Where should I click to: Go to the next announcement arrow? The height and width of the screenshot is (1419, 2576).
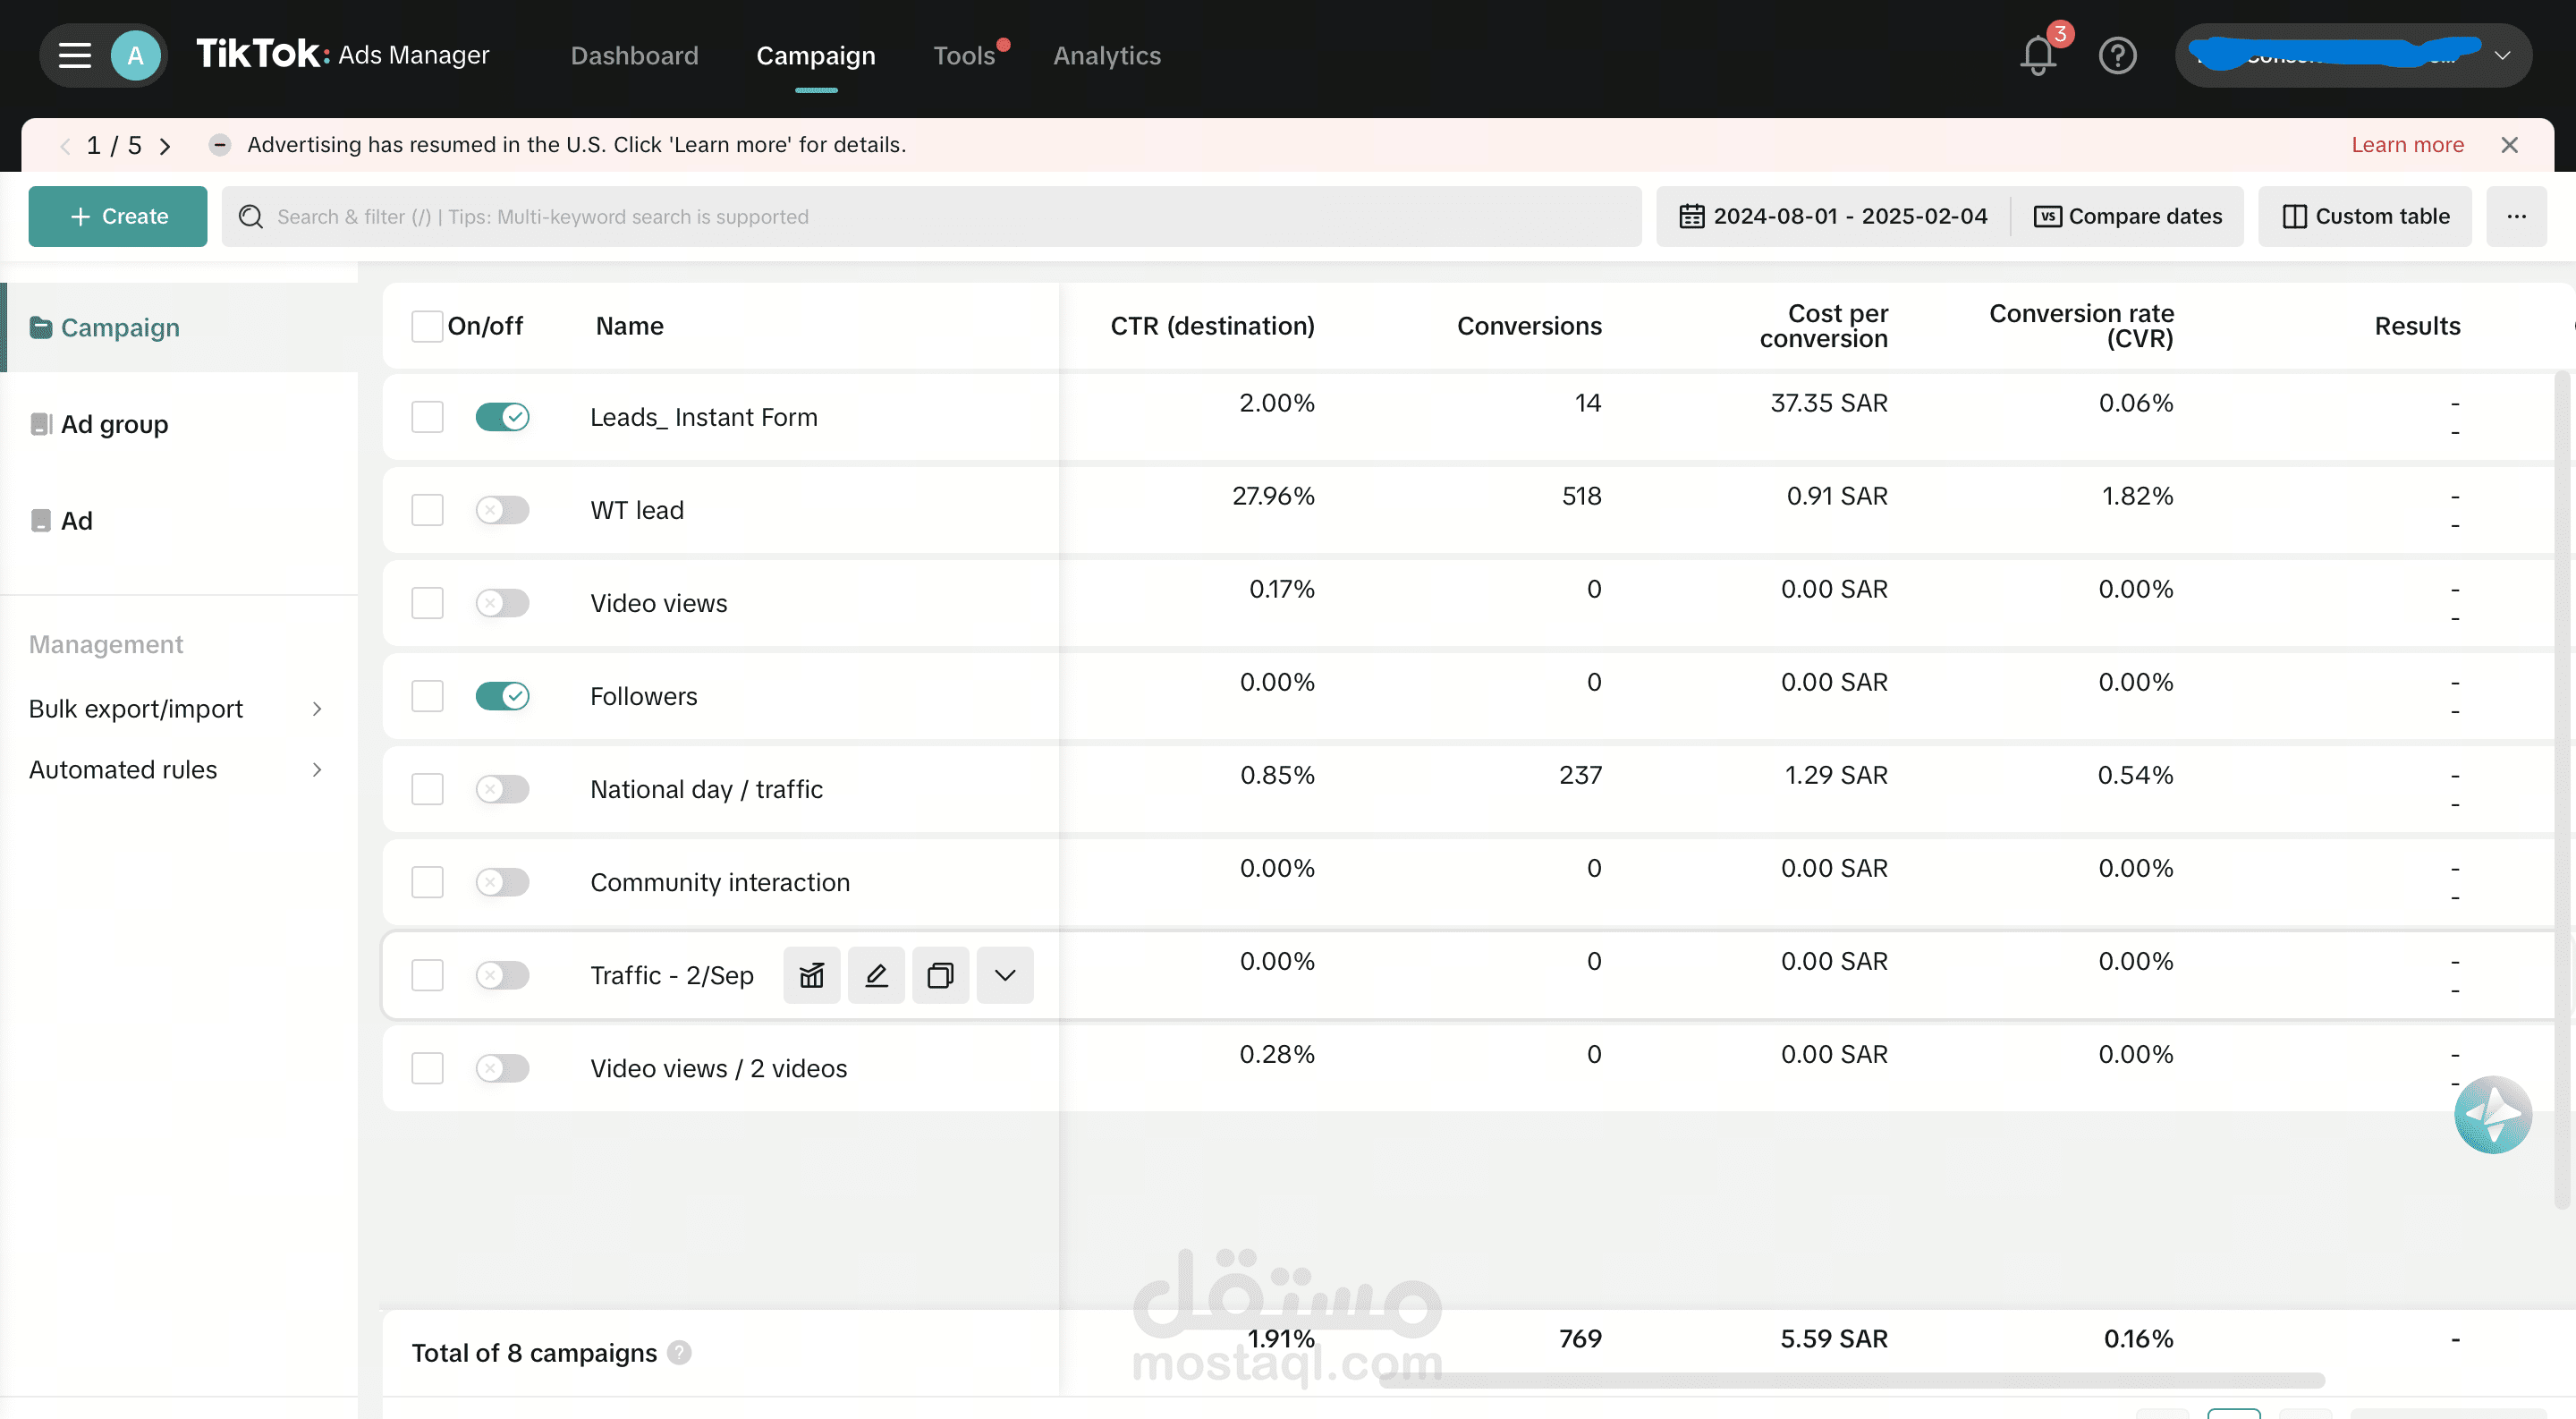(x=166, y=146)
